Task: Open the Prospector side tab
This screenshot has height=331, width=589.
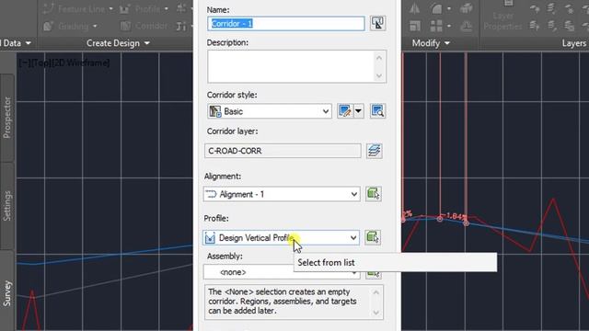Action: pyautogui.click(x=7, y=118)
